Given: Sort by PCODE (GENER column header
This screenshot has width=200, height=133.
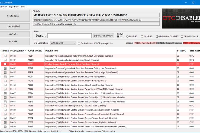Looking at the screenshot, I should (x=18, y=51).
